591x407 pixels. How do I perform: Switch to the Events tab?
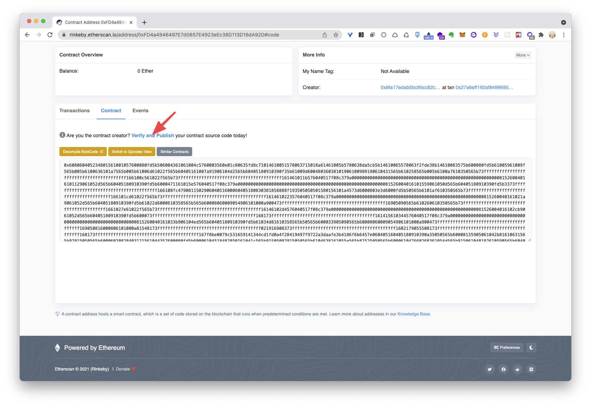140,111
